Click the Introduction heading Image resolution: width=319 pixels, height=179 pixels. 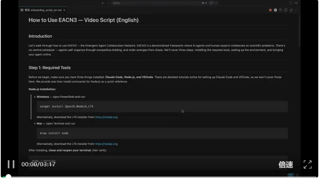point(40,36)
